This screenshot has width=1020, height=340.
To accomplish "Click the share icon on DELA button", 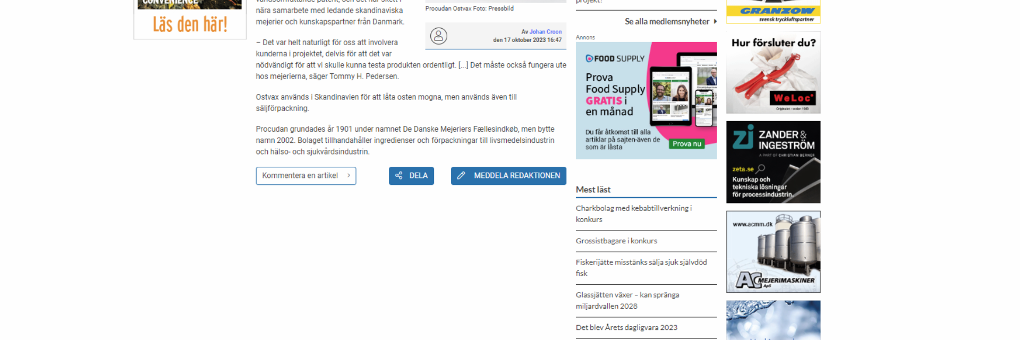I will tap(398, 175).
